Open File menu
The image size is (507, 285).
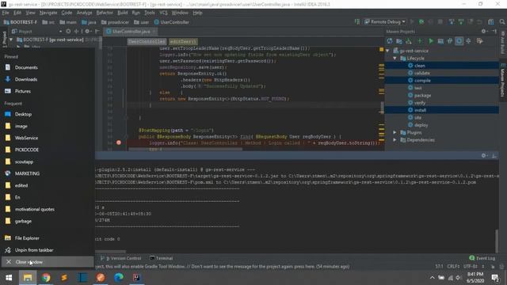pos(6,13)
